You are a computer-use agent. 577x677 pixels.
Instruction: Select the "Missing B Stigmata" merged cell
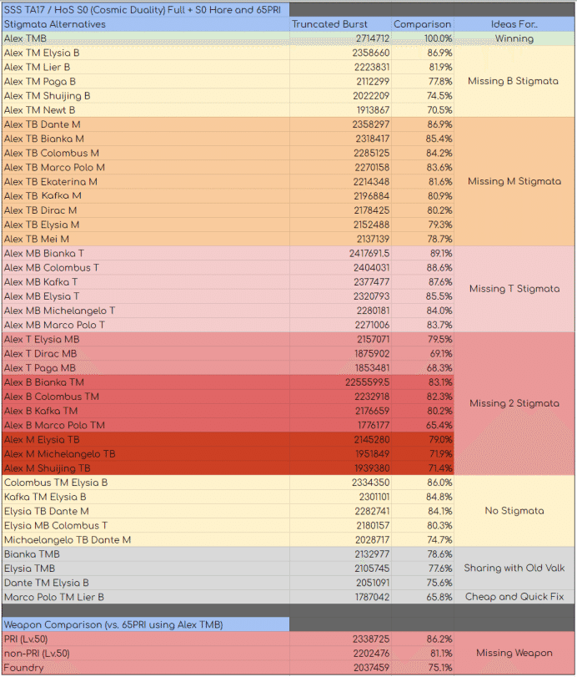(514, 81)
